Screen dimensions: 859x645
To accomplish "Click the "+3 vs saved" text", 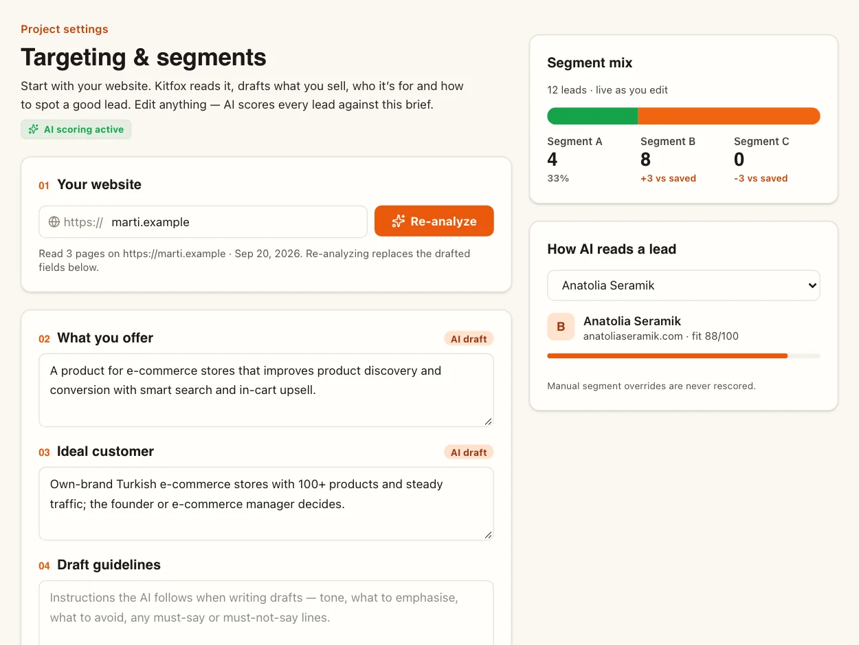I will (668, 178).
